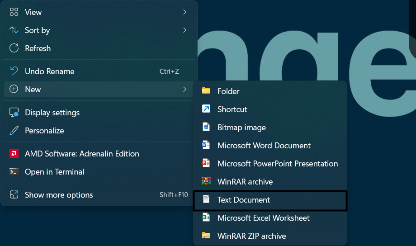Viewport: 416px width, 246px height.
Task: Click the Bitmap image file icon
Action: pos(206,127)
